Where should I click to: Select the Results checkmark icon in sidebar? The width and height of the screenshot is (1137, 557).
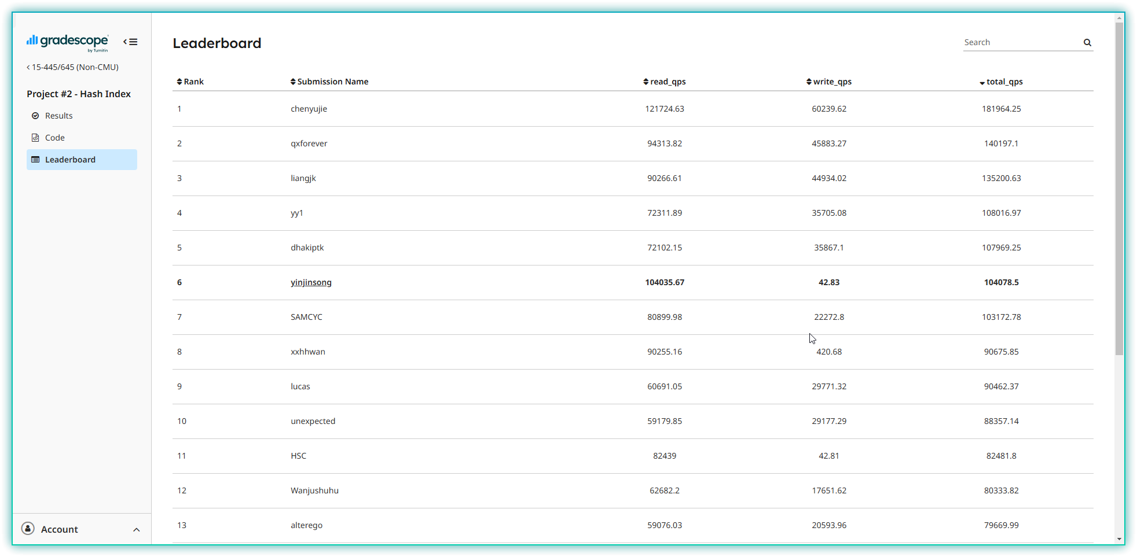click(35, 115)
